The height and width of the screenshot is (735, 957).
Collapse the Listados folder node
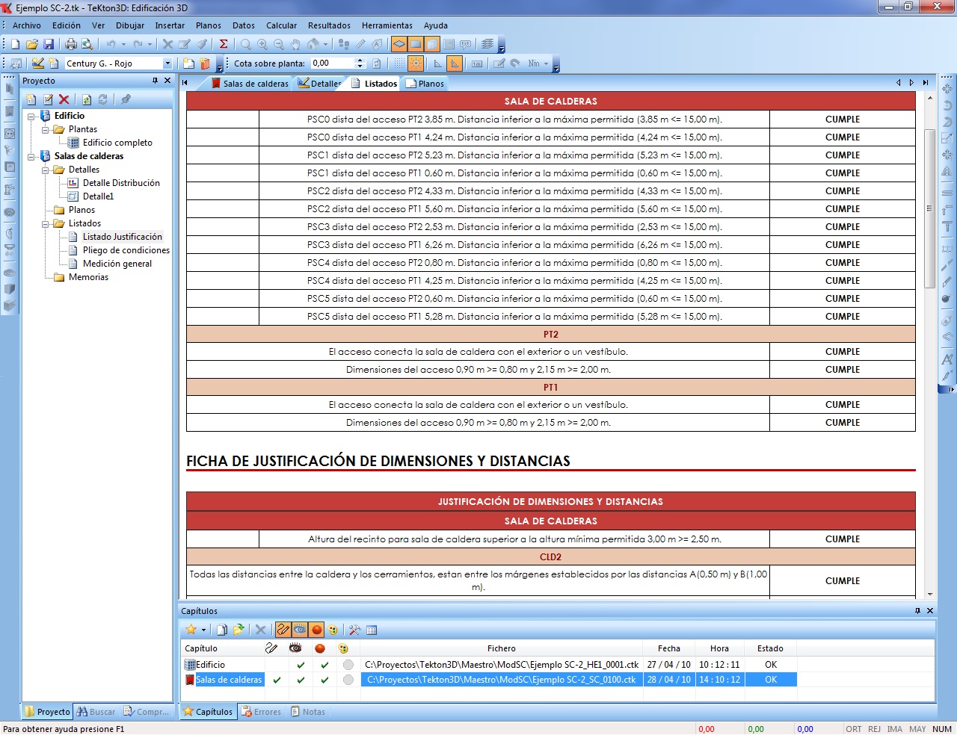pyautogui.click(x=46, y=223)
